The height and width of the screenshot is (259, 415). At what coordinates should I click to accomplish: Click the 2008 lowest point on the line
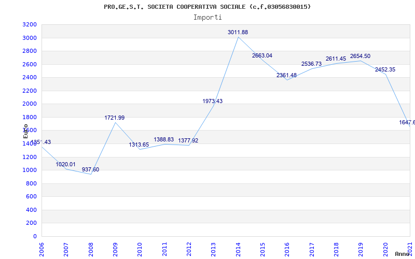91,174
